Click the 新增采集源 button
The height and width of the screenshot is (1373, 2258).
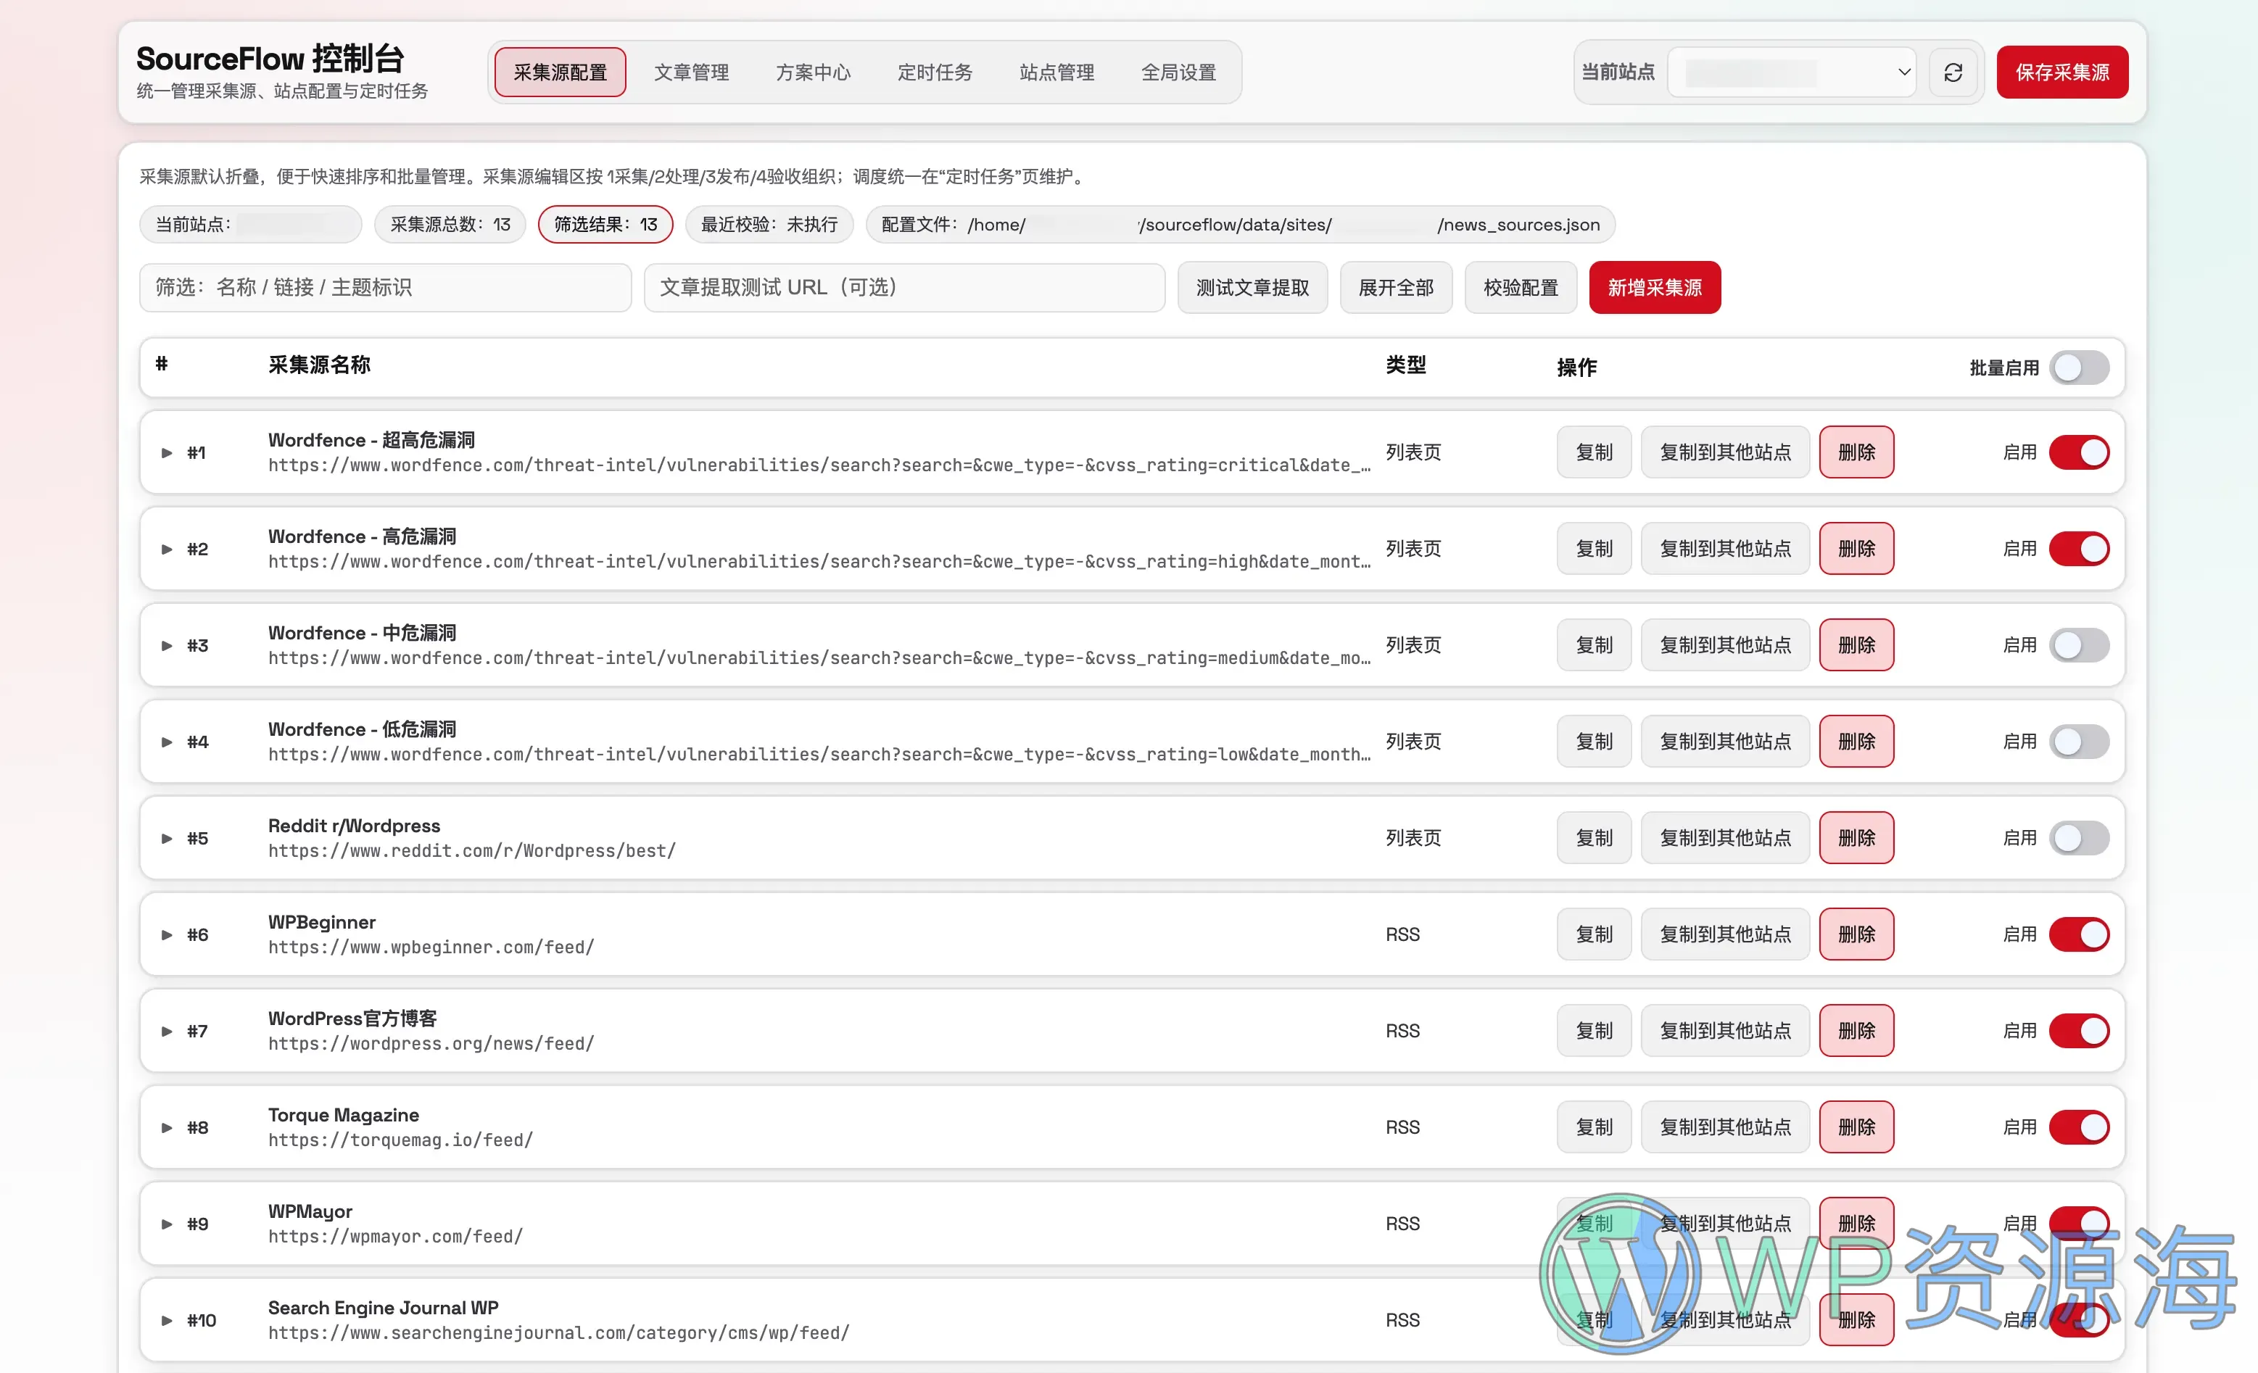[x=1653, y=286]
